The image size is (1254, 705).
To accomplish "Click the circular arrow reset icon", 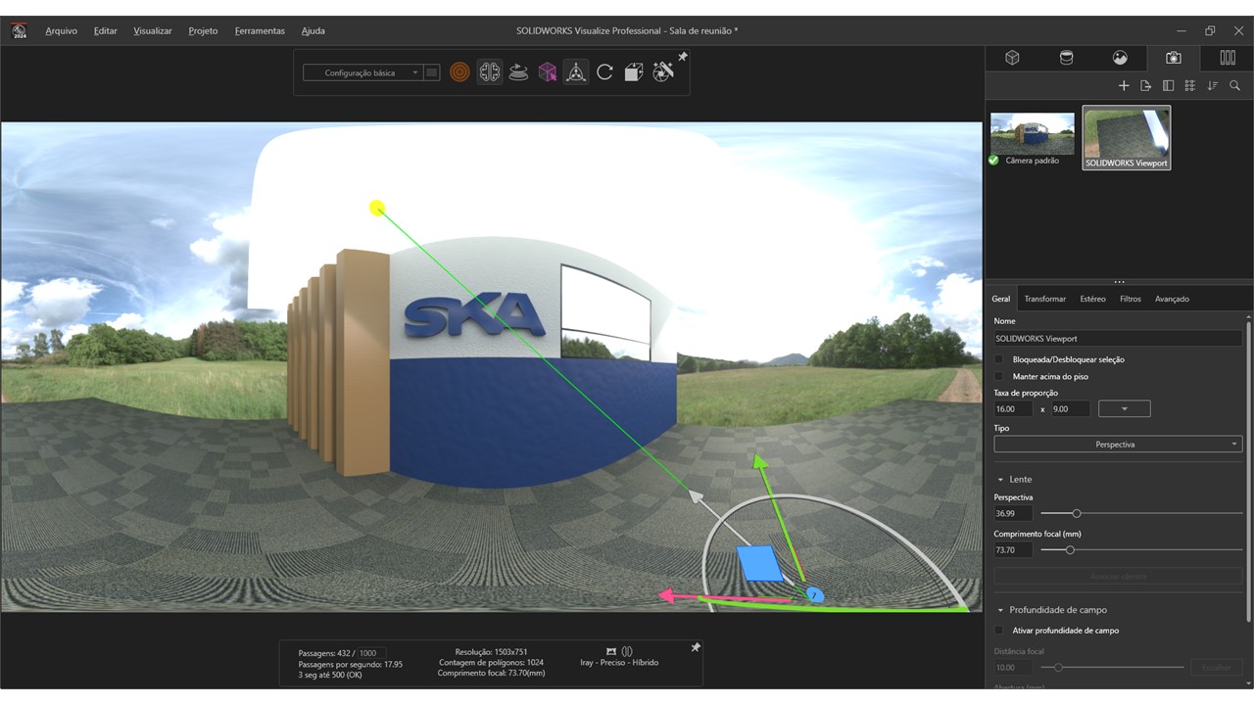I will [604, 71].
